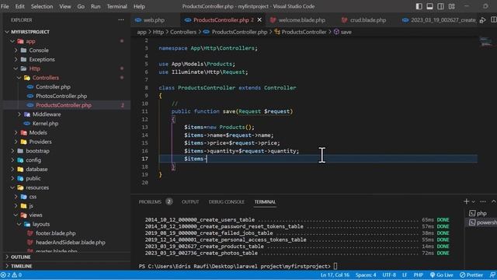Open the Selection menu

tap(42, 6)
